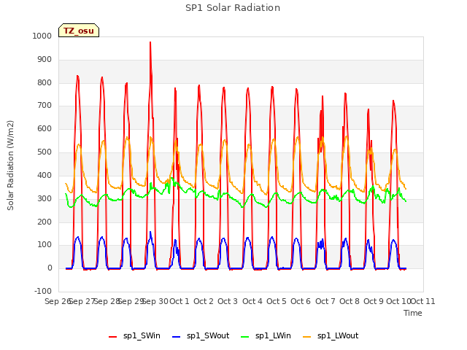Click the Oct 2 x-axis date label
Image resolution: width=467 pixels, height=350 pixels.
[x=204, y=301]
